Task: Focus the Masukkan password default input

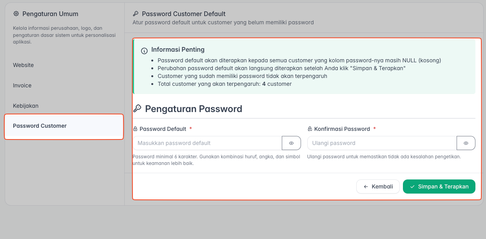Action: point(207,143)
